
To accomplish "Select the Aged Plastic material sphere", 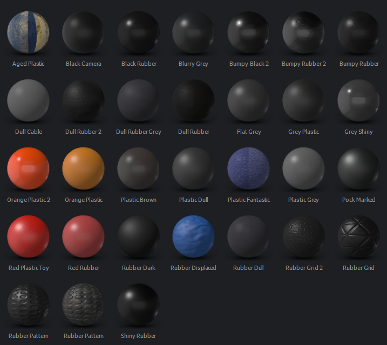I will (x=28, y=32).
